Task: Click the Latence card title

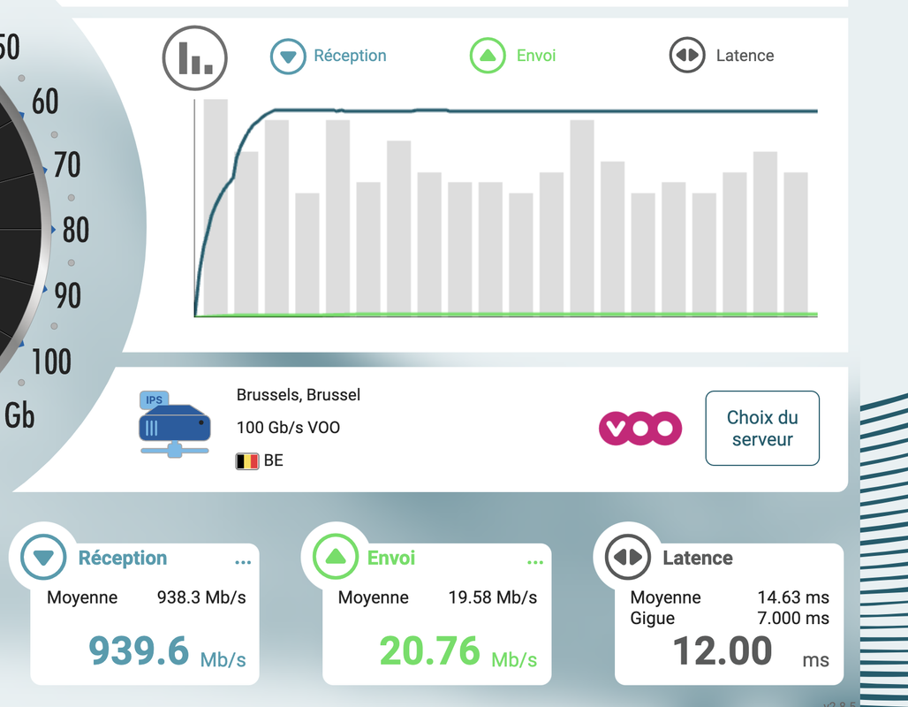Action: pos(698,558)
